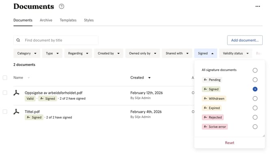Select the Scrive error radio button
The height and width of the screenshot is (155, 272).
255,127
